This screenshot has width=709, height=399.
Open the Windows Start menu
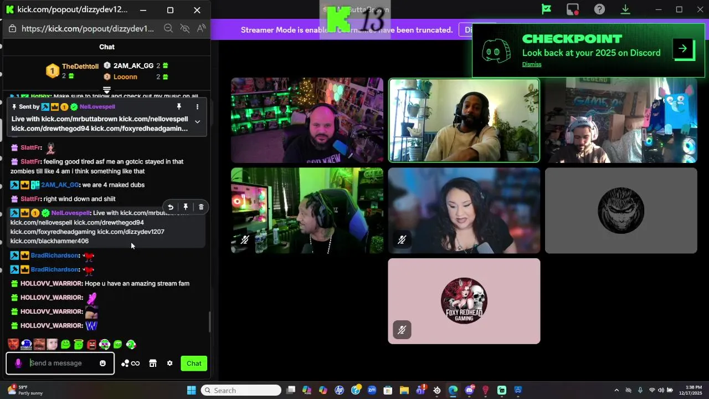click(x=191, y=390)
